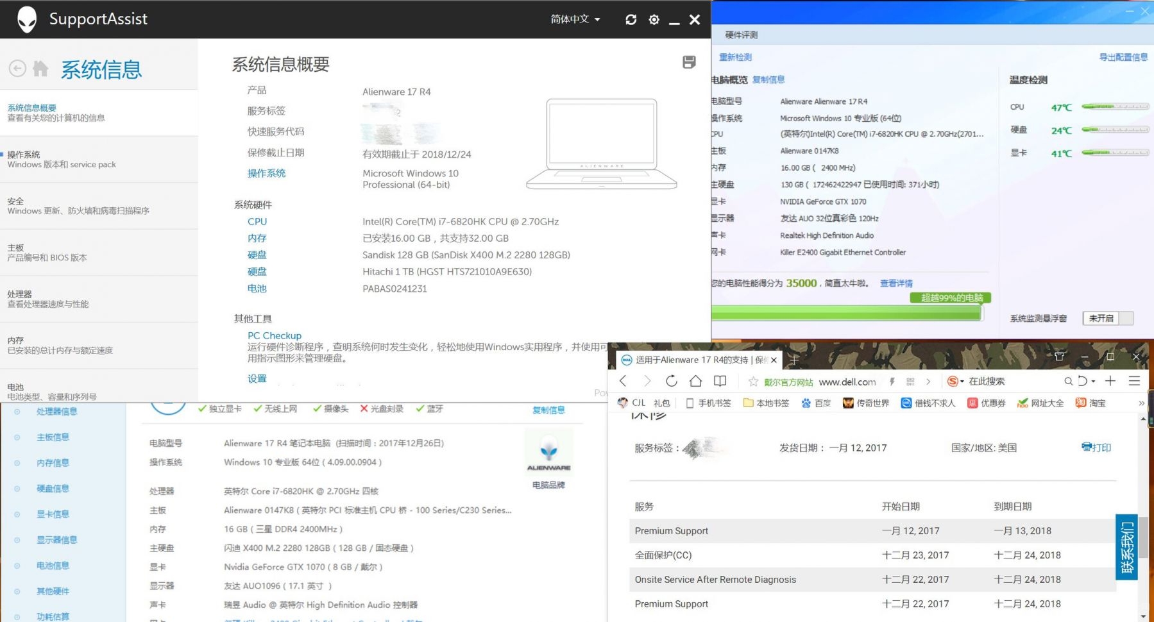1154x622 pixels.
Task: Click green performance score progress bar
Action: [847, 314]
